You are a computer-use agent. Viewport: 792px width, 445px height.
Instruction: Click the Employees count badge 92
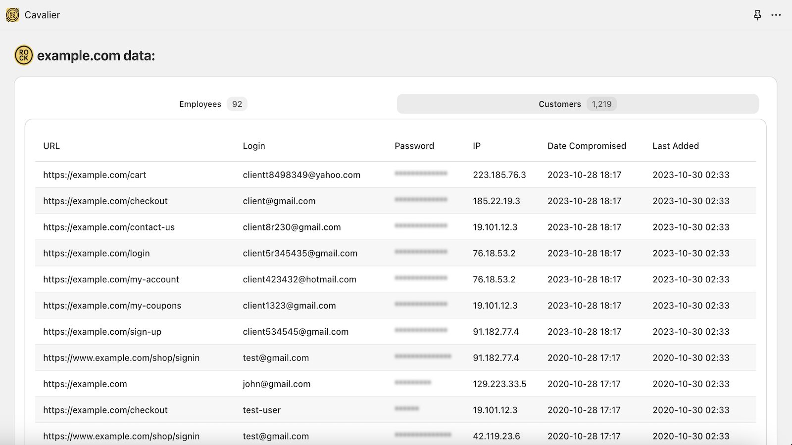point(237,104)
